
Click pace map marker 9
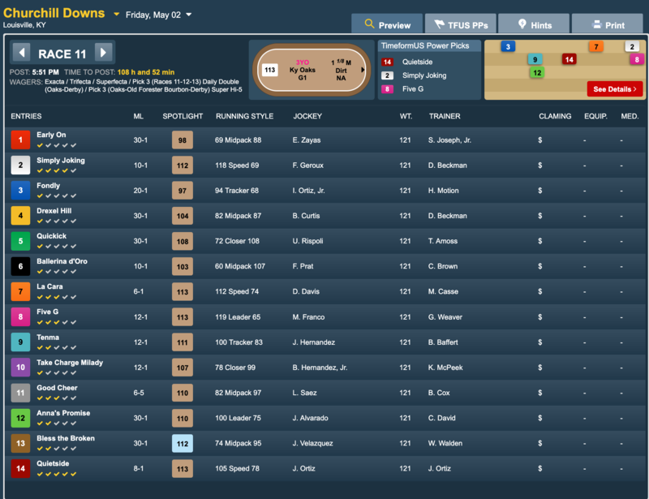coord(535,59)
